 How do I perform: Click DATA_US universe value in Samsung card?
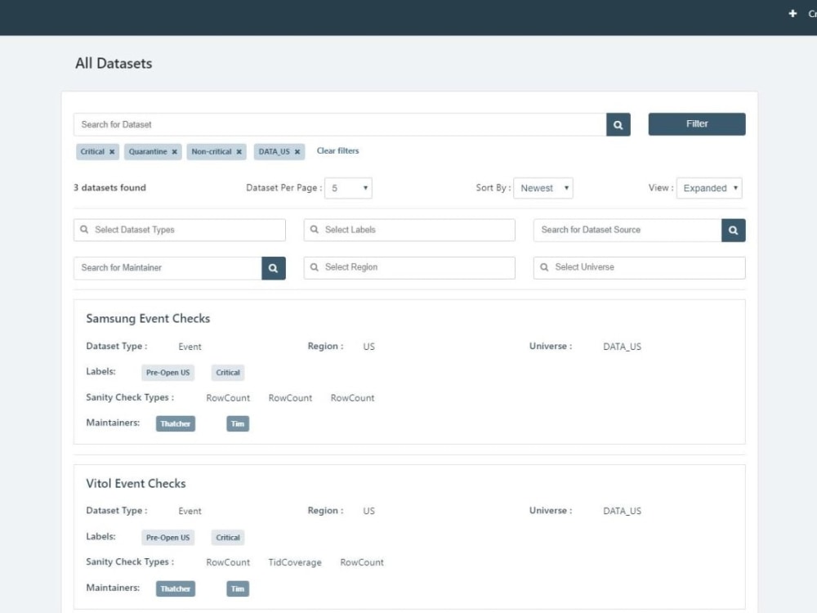[622, 347]
